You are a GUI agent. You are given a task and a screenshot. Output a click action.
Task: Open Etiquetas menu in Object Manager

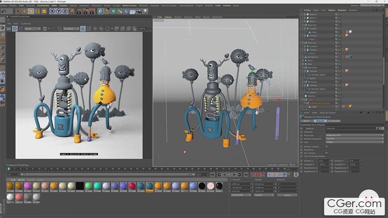click(342, 10)
